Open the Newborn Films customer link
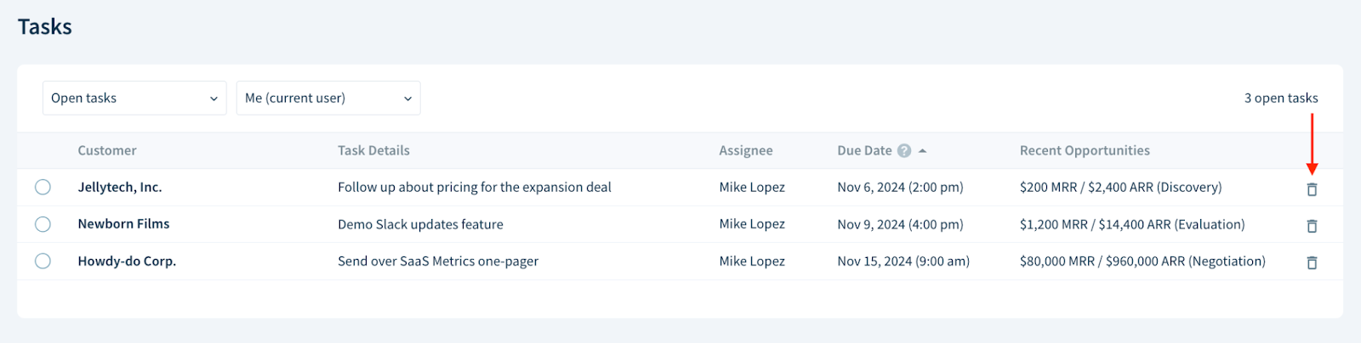Viewport: 1361px width, 343px height. 123,224
